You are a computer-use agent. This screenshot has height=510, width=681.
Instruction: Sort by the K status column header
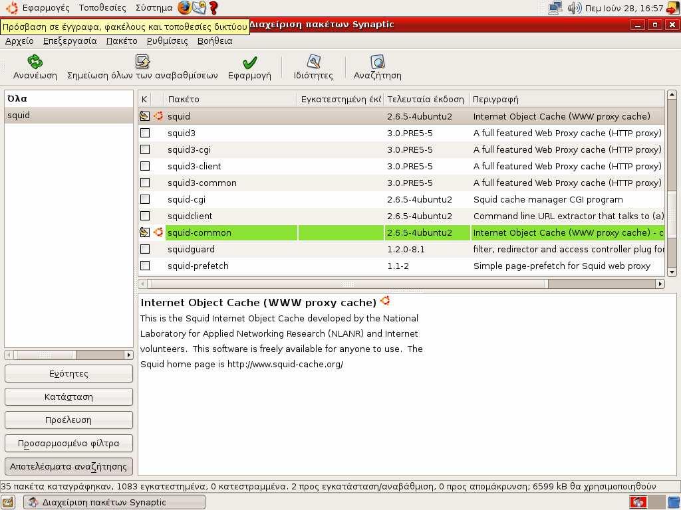[x=144, y=100]
